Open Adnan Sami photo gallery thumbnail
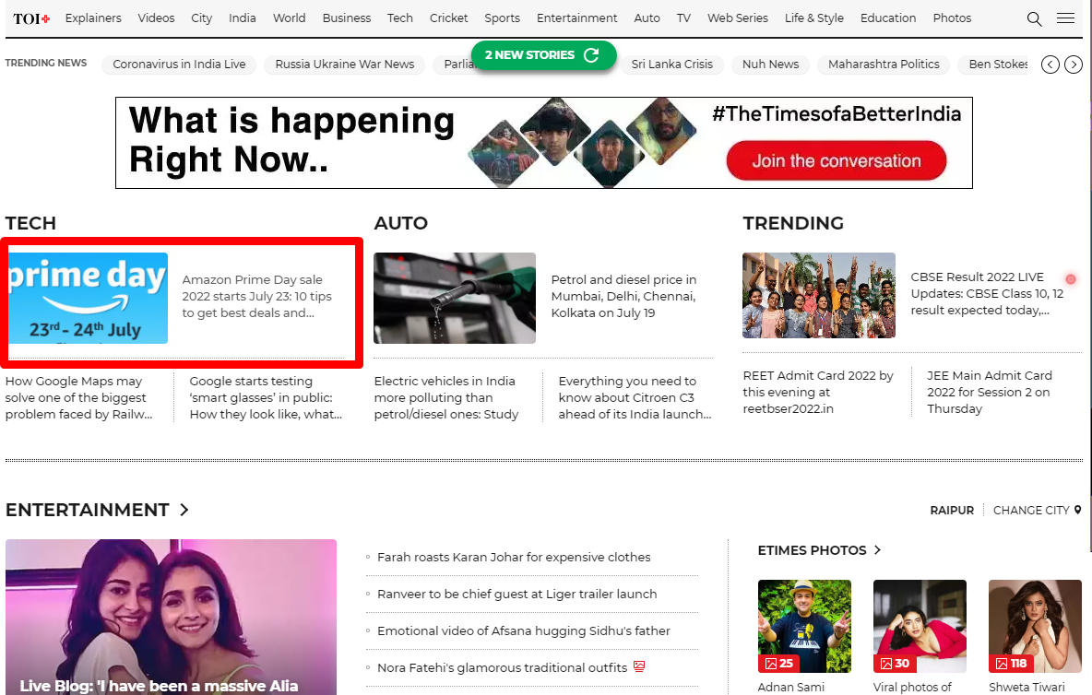The height and width of the screenshot is (695, 1092). click(x=804, y=626)
